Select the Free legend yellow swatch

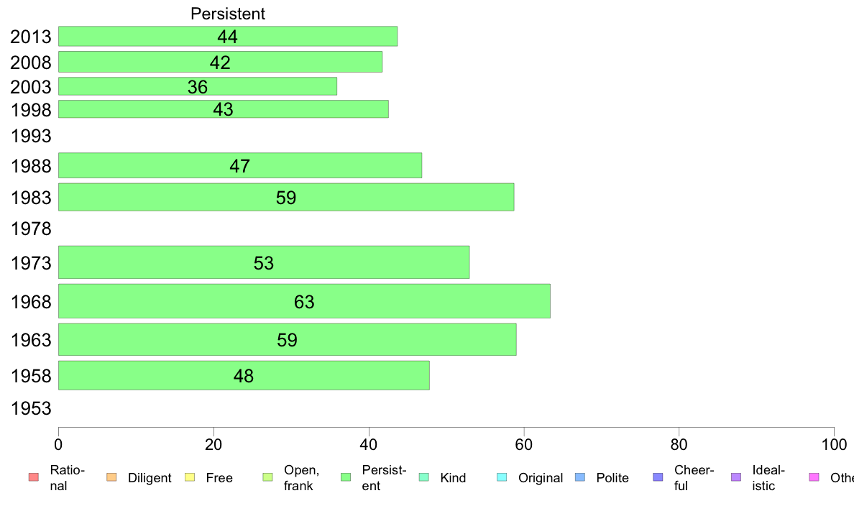[x=190, y=477]
